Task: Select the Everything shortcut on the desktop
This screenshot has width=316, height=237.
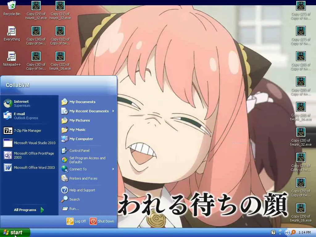Action: (12, 34)
